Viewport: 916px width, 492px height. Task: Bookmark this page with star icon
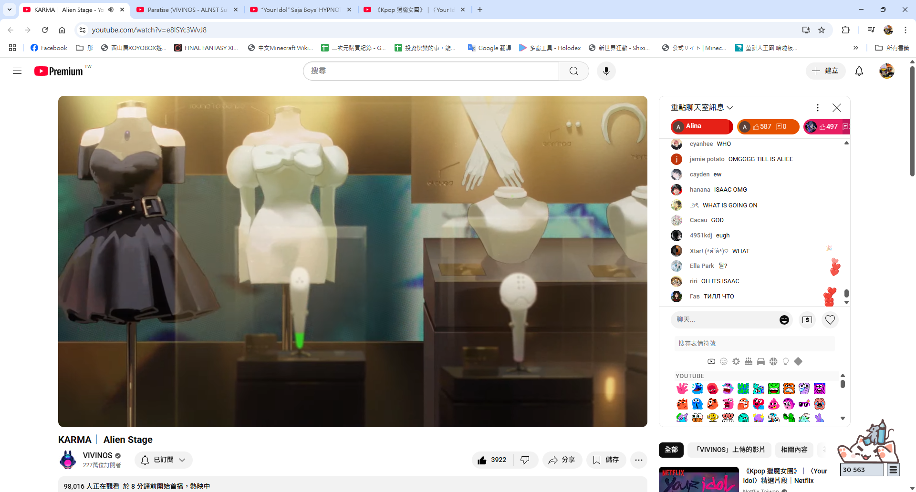coord(822,30)
